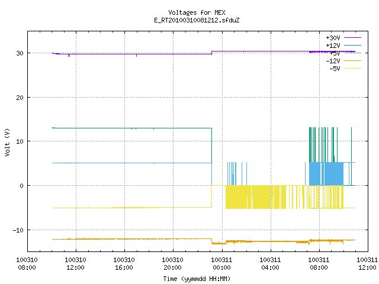Screen dimensions: 379x284
Task: Click the green +12V legend line sample
Action: 352,45
